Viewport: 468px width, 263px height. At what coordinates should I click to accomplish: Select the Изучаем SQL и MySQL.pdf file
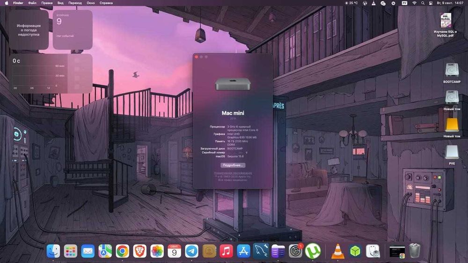[446, 25]
